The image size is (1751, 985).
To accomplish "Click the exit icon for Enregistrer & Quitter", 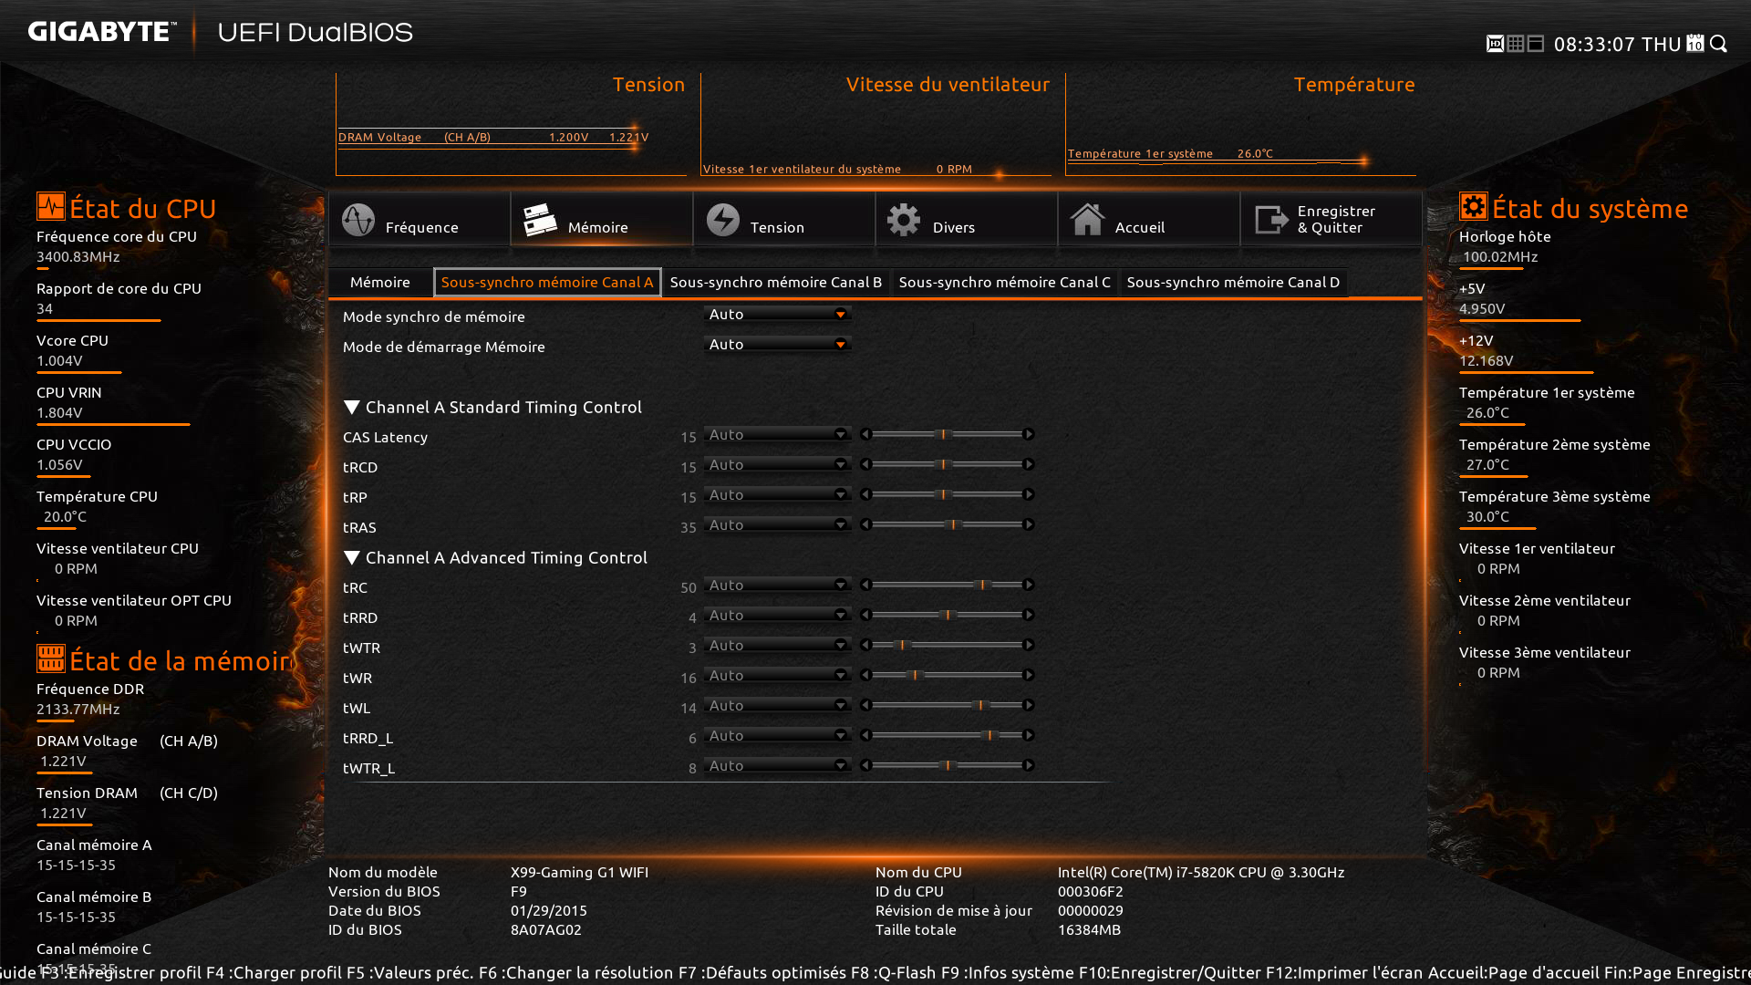I will [x=1271, y=220].
